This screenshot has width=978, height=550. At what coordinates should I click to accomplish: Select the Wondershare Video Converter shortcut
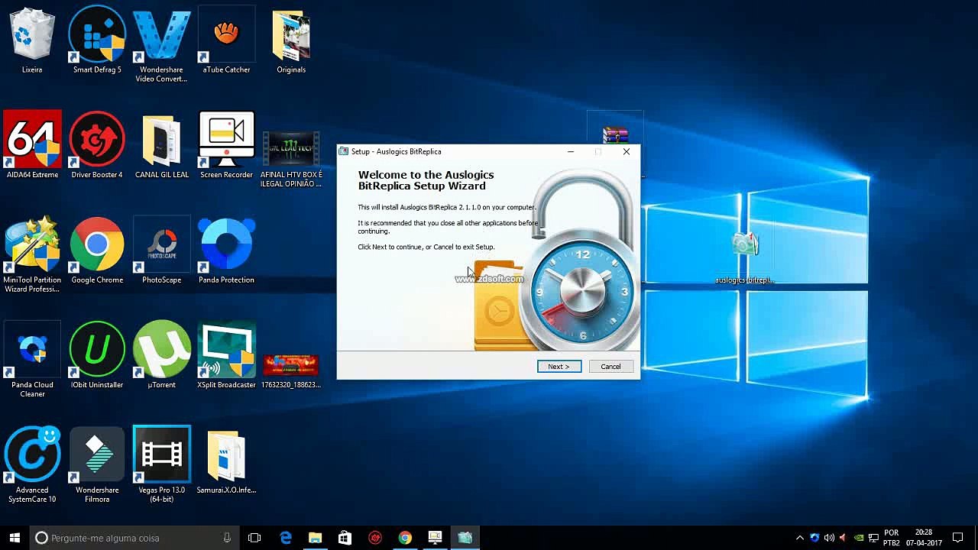click(x=161, y=46)
